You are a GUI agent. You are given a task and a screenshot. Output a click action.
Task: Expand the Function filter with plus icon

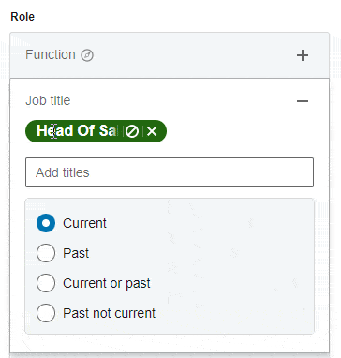(303, 55)
